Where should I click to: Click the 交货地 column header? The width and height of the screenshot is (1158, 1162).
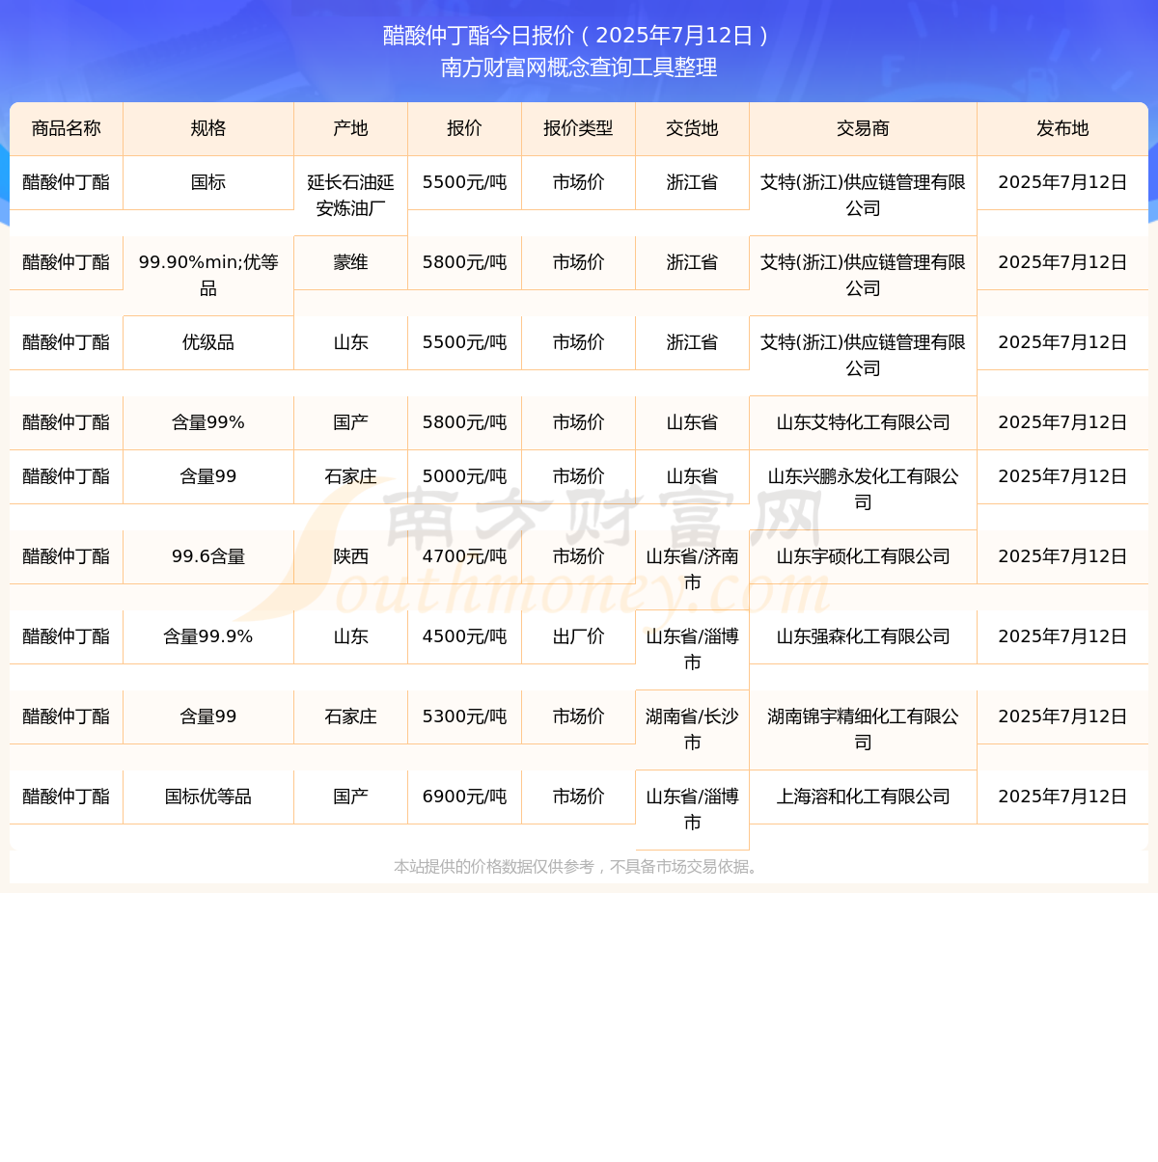pyautogui.click(x=693, y=128)
